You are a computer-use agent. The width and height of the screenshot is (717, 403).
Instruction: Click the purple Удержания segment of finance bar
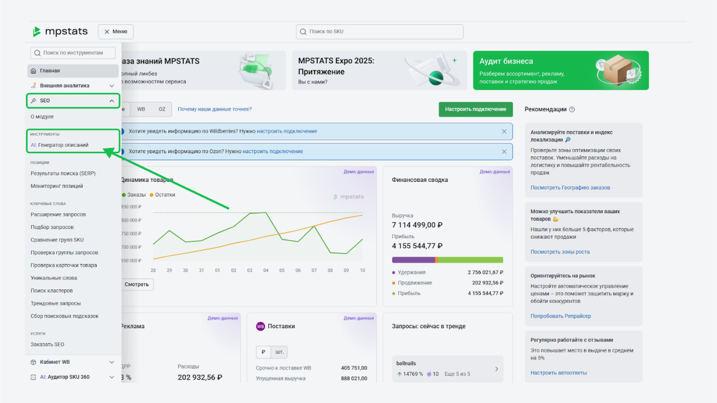(x=413, y=260)
